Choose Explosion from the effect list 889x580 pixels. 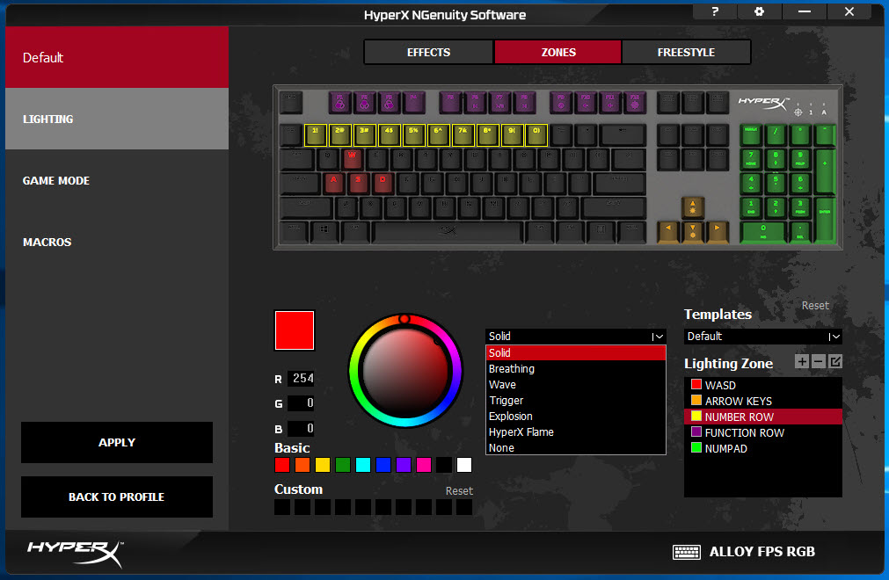[x=575, y=417]
